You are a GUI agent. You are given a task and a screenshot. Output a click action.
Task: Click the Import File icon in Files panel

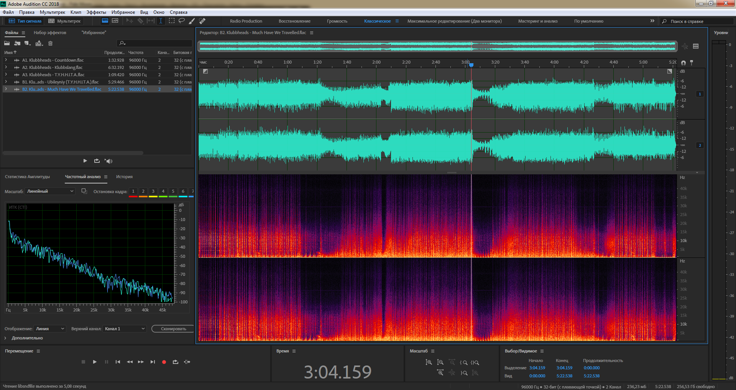pos(17,43)
